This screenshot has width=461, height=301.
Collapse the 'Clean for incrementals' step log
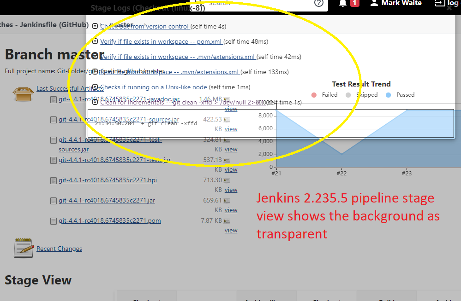(x=95, y=102)
